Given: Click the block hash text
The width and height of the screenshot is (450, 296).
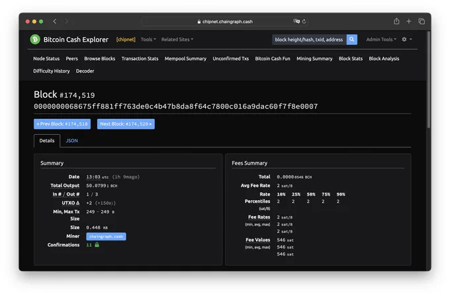Looking at the screenshot, I should tap(175, 106).
